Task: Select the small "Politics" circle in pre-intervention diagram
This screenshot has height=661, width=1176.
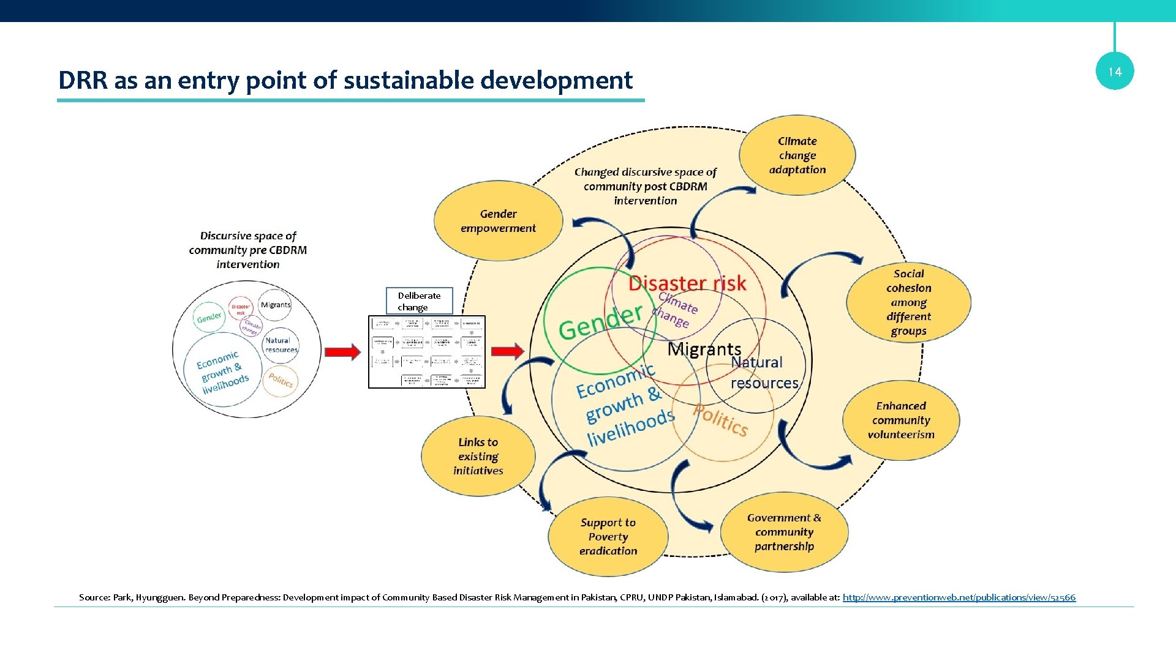Action: pos(281,380)
